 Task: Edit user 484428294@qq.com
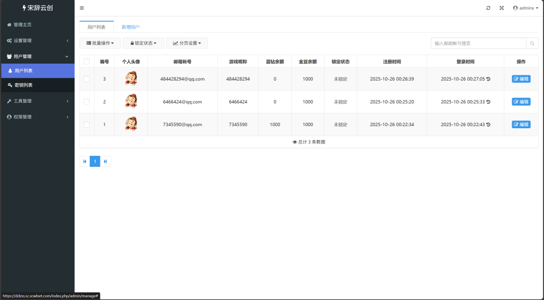[521, 79]
